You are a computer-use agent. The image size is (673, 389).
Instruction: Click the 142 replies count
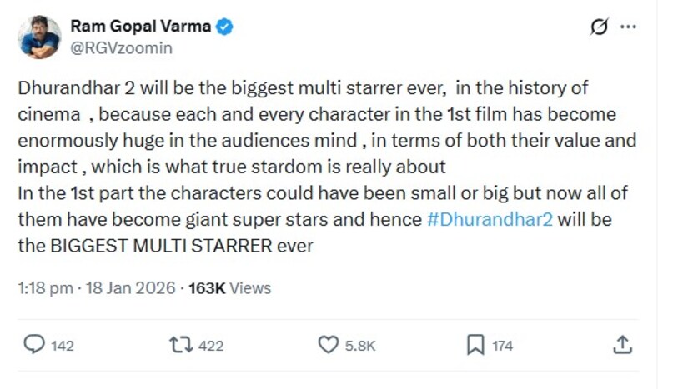pos(63,346)
